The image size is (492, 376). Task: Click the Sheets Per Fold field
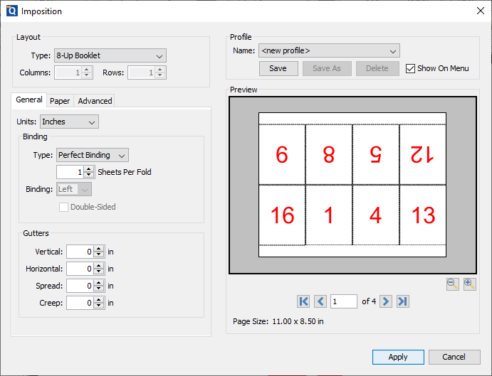click(x=70, y=172)
